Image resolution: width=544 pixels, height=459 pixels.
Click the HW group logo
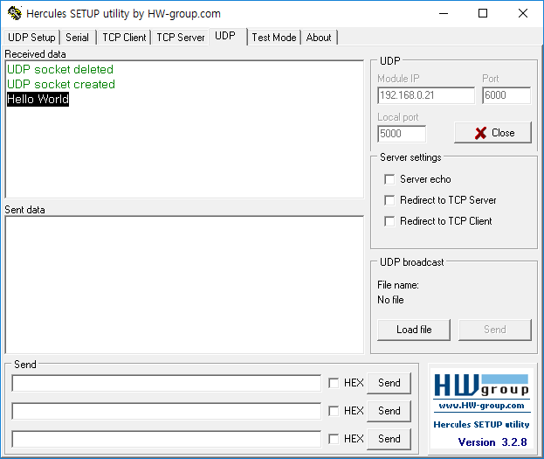[x=481, y=386]
